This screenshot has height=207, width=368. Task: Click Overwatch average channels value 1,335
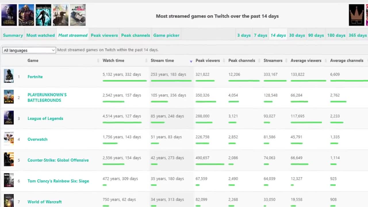click(x=335, y=137)
